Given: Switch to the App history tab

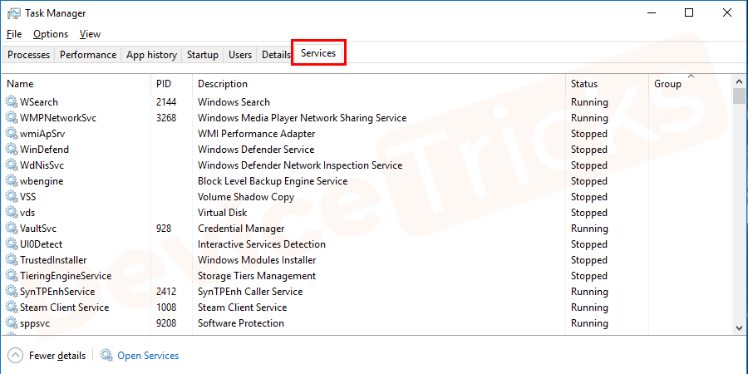Looking at the screenshot, I should click(x=152, y=55).
